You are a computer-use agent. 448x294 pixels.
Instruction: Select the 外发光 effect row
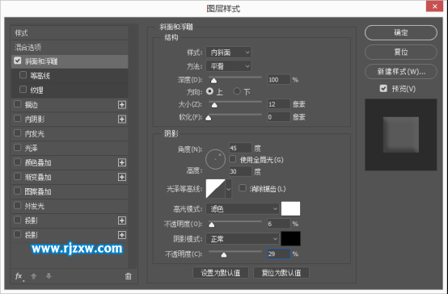[x=70, y=206]
